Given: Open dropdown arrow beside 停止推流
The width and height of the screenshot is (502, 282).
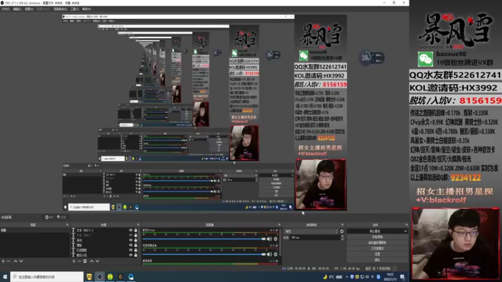Looking at the screenshot, I should tap(405, 231).
